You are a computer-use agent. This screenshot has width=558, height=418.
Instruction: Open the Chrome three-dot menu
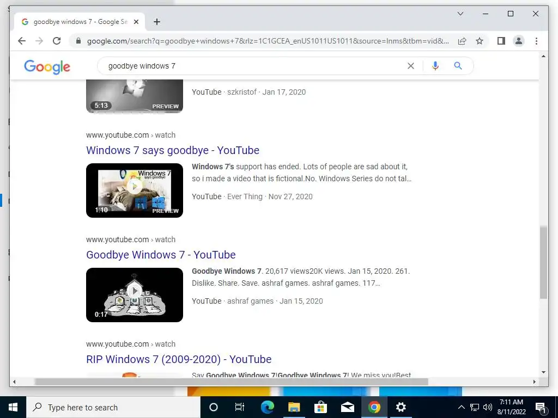536,41
